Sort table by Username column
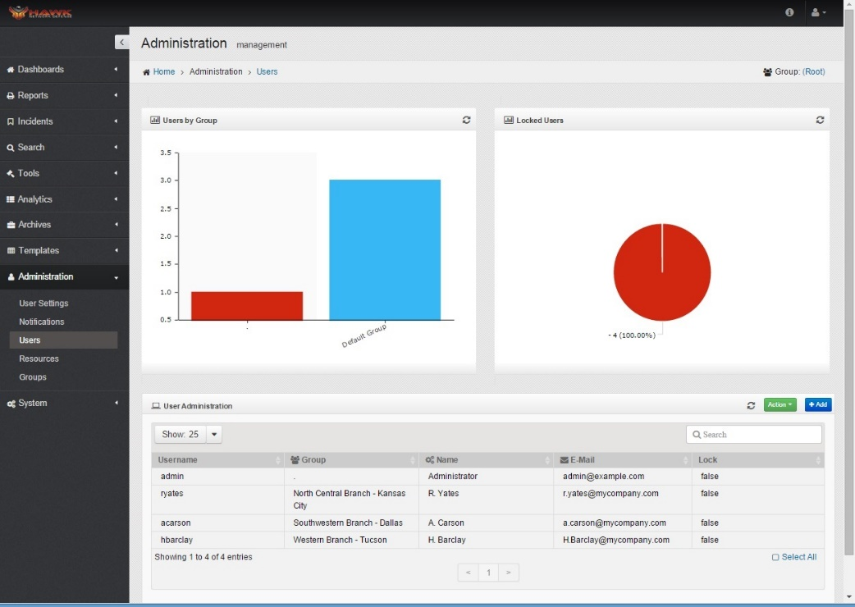The width and height of the screenshot is (855, 607). 217,460
